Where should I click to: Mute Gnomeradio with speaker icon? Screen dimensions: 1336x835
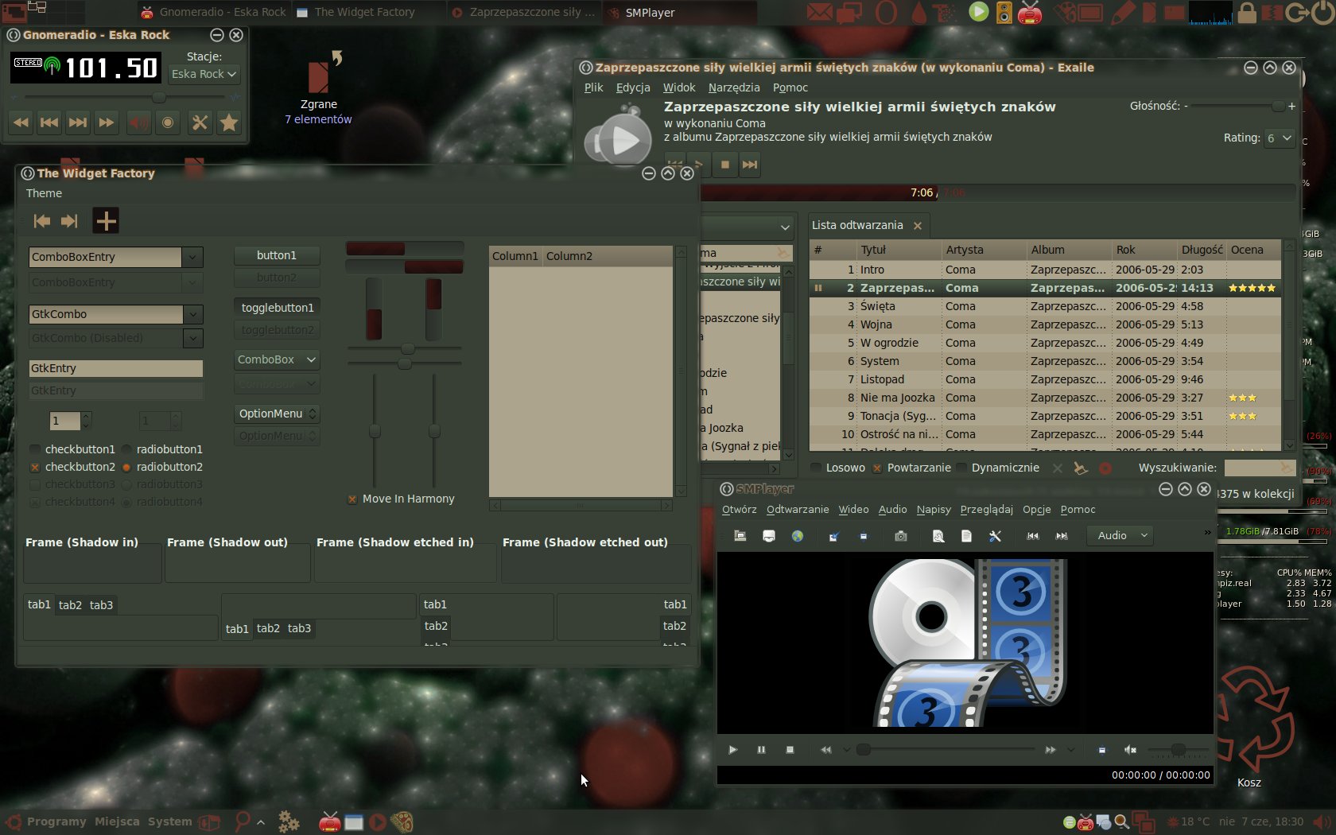pyautogui.click(x=139, y=122)
